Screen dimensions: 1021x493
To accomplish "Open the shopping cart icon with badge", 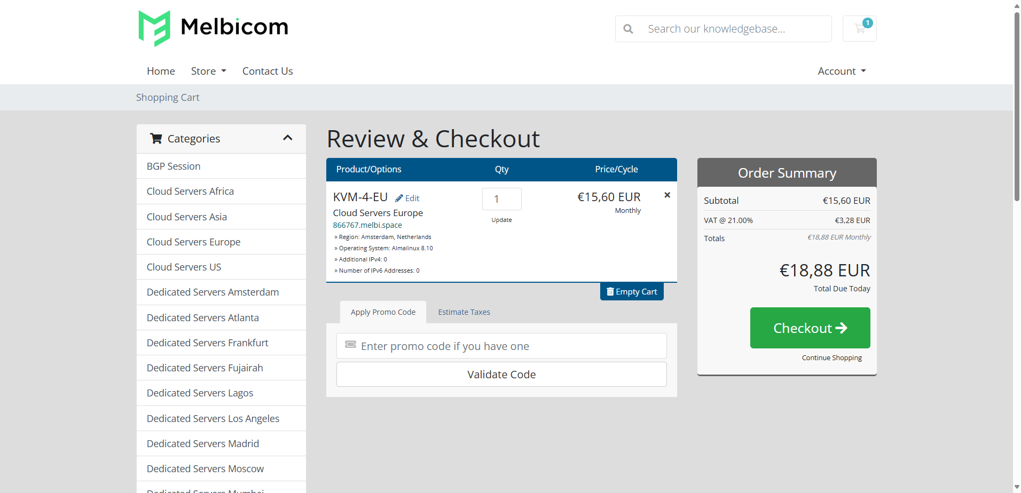I will pyautogui.click(x=859, y=28).
